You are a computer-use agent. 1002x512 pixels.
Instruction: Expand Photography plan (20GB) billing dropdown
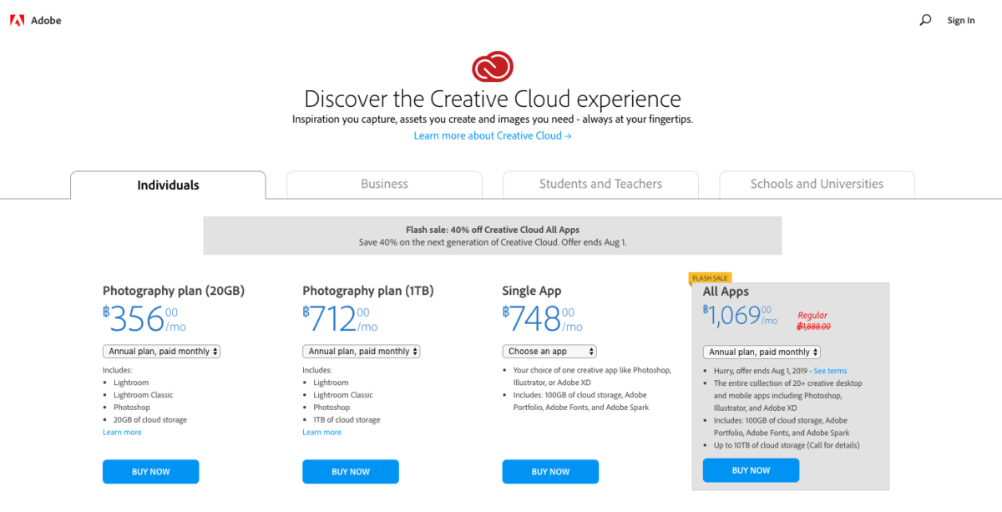(x=161, y=352)
